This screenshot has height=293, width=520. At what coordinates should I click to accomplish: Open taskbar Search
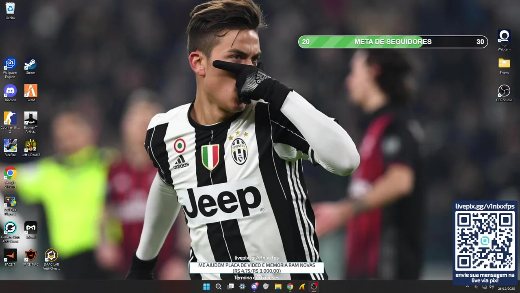pos(219,286)
